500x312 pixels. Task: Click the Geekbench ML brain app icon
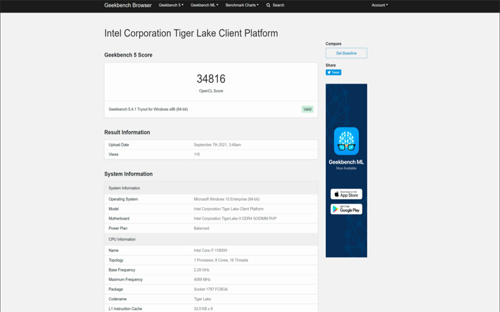point(346,141)
